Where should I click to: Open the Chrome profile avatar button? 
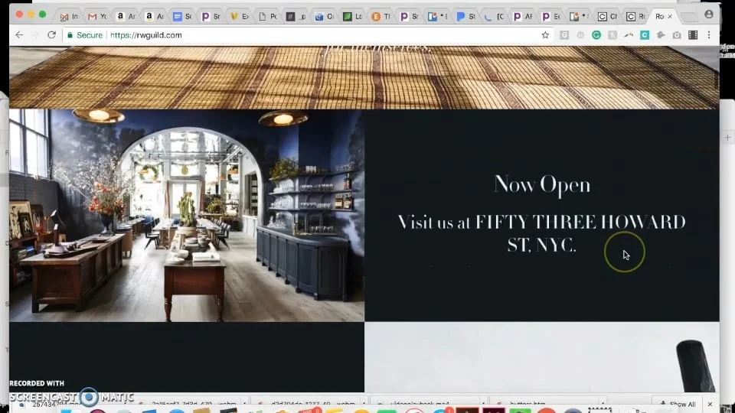click(x=709, y=15)
